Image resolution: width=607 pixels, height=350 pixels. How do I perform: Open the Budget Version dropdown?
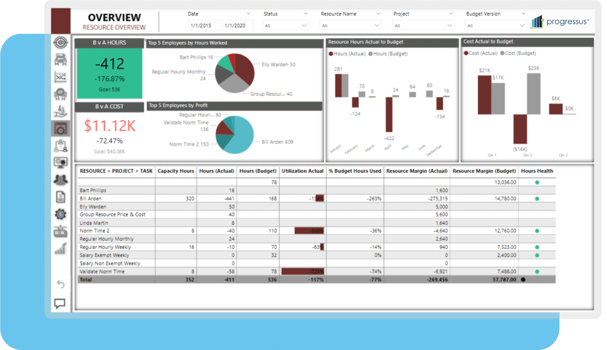pos(497,25)
